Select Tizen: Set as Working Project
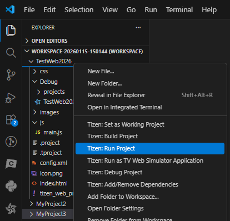 point(150,124)
